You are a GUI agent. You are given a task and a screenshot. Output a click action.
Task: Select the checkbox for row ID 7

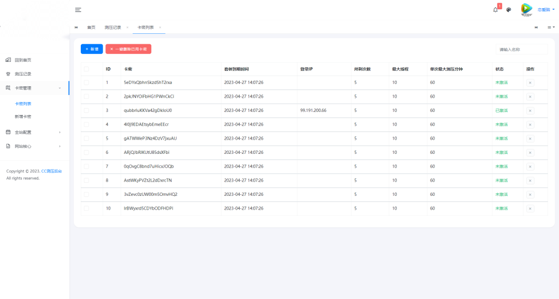tap(86, 166)
